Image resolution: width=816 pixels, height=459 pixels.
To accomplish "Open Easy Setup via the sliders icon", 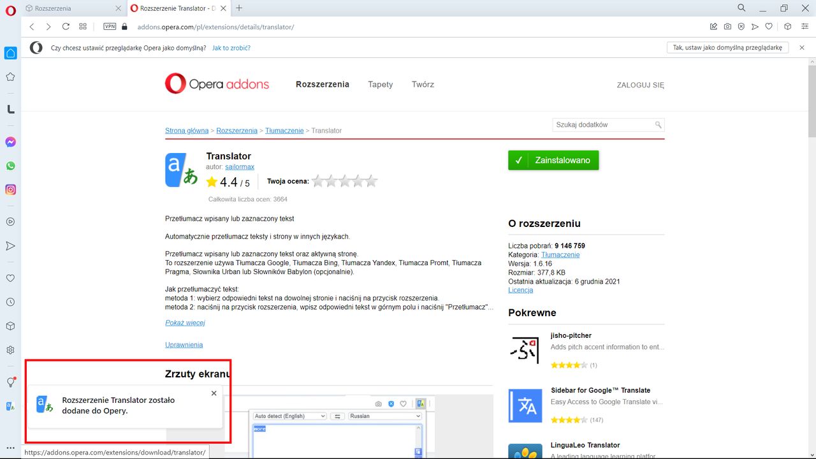I will (805, 26).
